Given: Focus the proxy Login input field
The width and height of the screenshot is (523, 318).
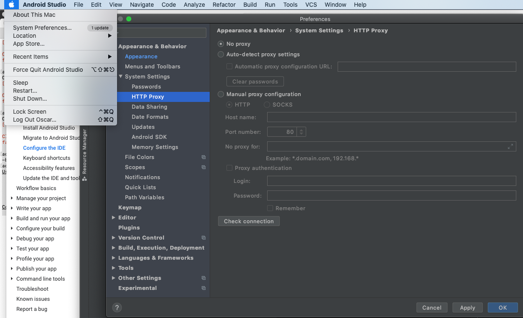Looking at the screenshot, I should tap(391, 181).
